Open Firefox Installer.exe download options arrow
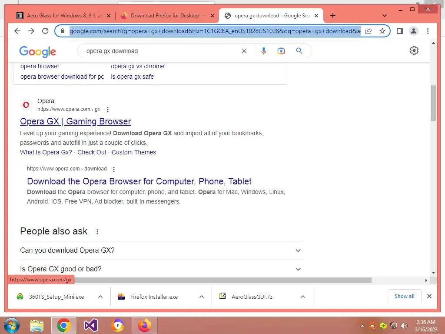Image resolution: width=445 pixels, height=334 pixels. pos(202,297)
